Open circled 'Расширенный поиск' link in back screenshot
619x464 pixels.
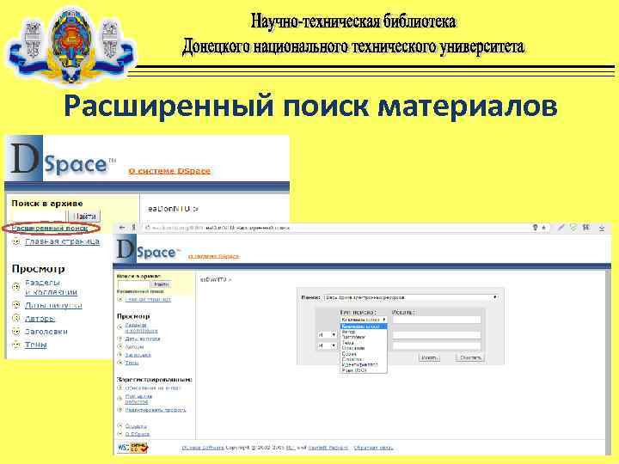pyautogui.click(x=50, y=228)
